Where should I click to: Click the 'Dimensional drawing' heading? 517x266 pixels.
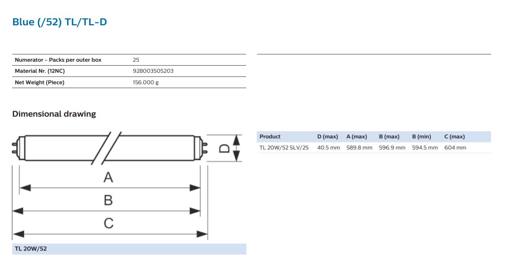tap(54, 114)
